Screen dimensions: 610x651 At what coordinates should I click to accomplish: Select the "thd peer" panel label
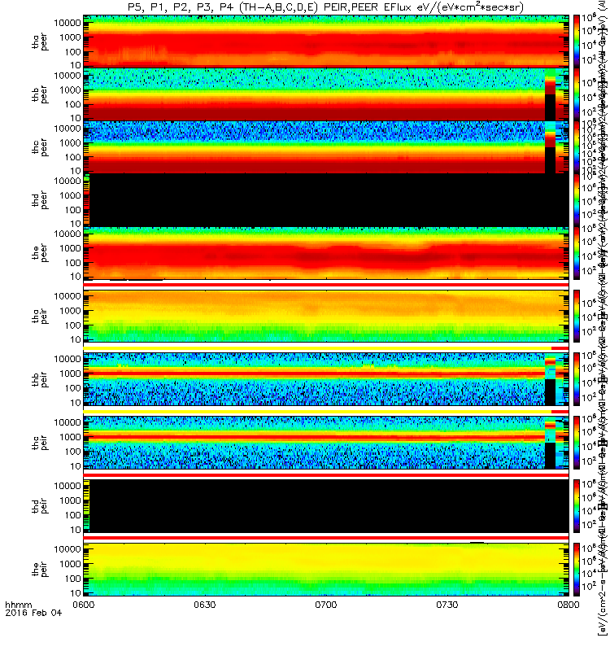[40, 200]
